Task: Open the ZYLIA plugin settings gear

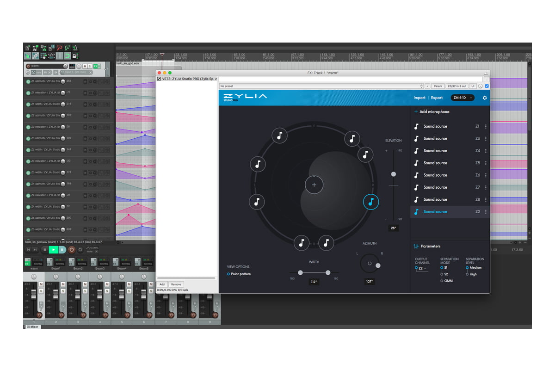Action: pyautogui.click(x=485, y=98)
